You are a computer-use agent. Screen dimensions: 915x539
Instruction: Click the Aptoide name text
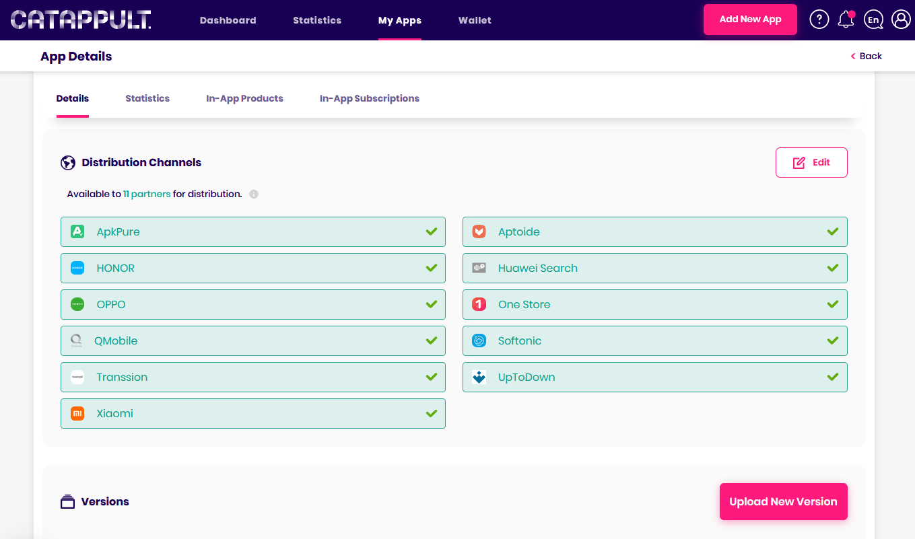tap(519, 231)
